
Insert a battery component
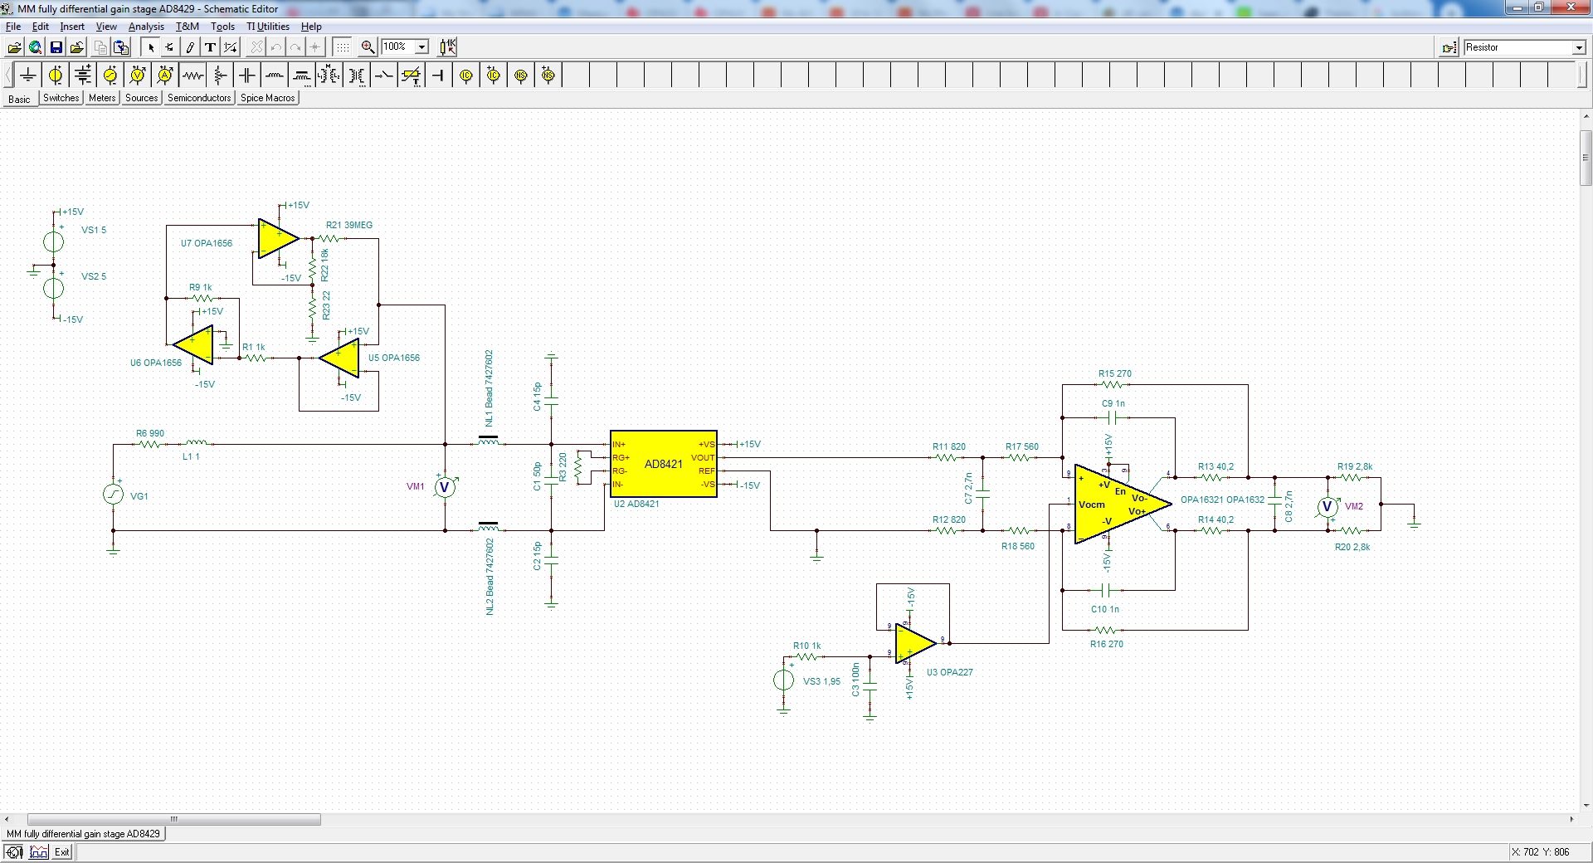click(83, 76)
